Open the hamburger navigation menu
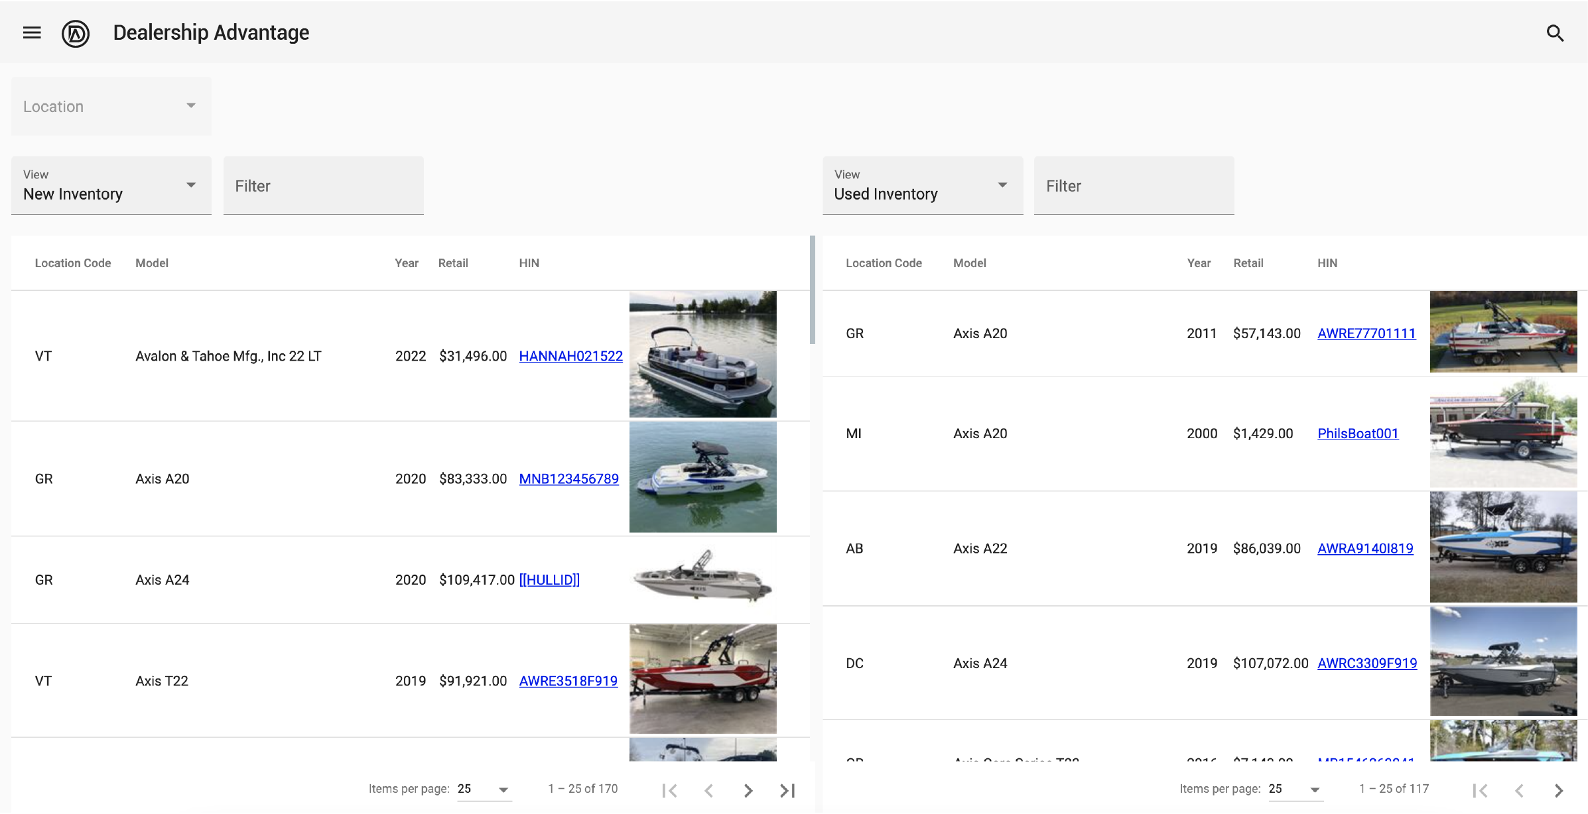The height and width of the screenshot is (814, 1588). click(x=32, y=32)
